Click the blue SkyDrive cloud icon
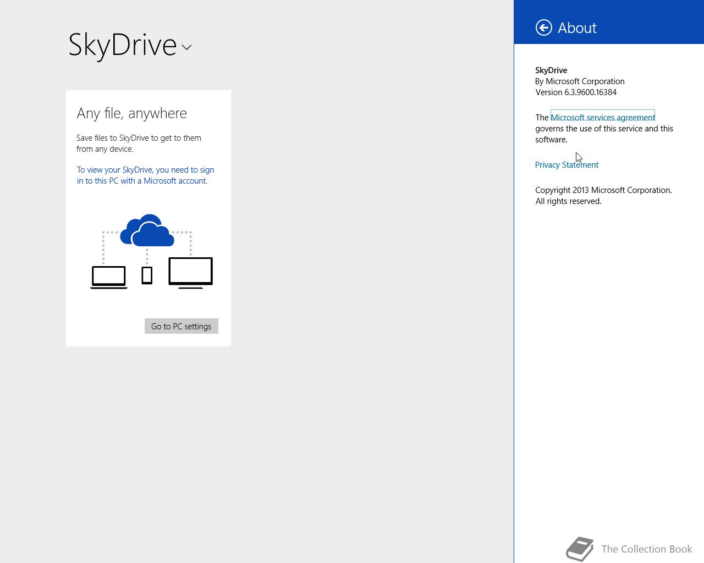704x563 pixels. pos(147,230)
